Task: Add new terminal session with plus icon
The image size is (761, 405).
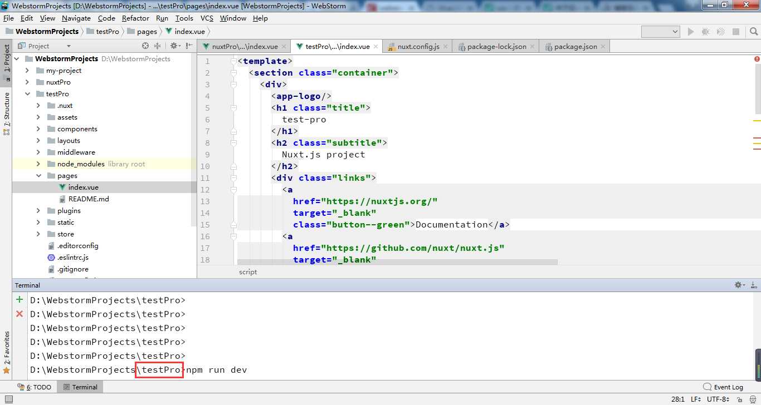Action: tap(19, 300)
